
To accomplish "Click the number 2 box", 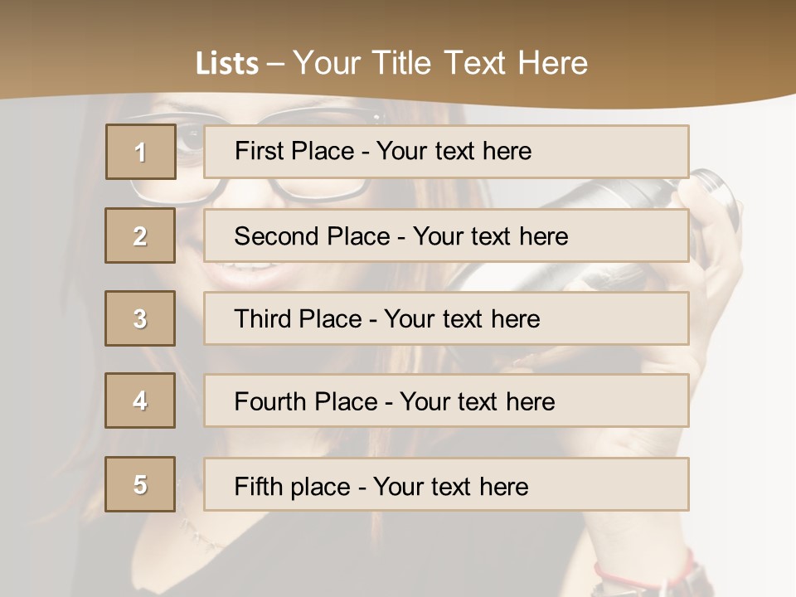I will [140, 235].
